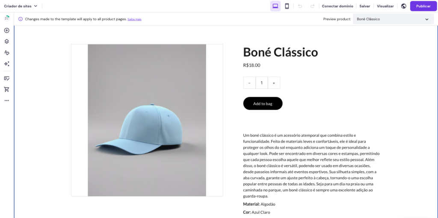Open the store cart icon in sidebar
The image size is (438, 218).
coord(6,89)
